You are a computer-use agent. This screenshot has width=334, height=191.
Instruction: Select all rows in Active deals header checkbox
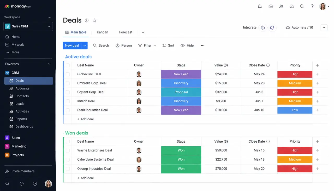[68, 65]
